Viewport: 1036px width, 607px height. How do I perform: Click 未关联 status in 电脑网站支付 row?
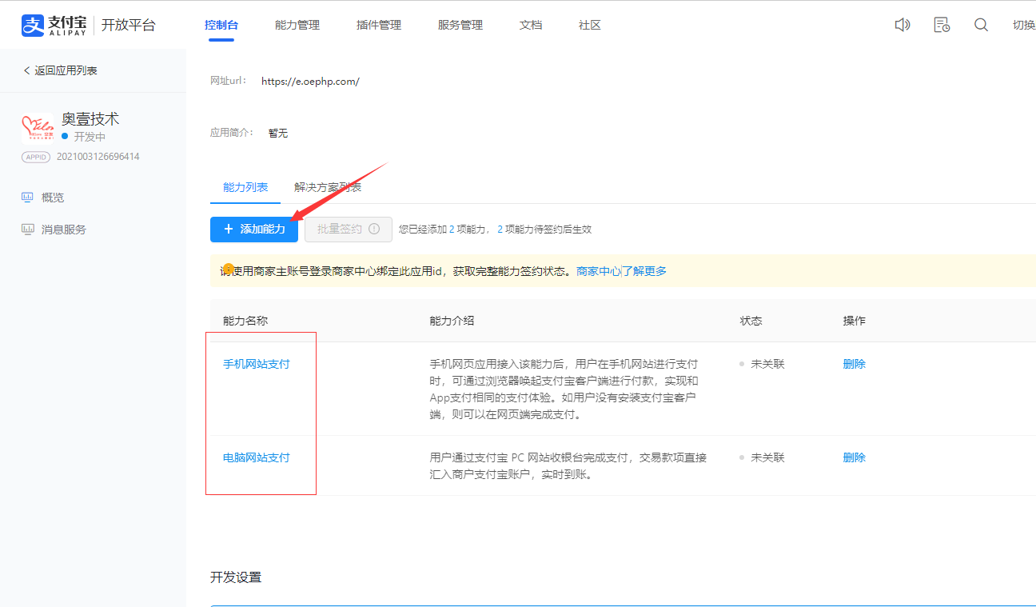click(x=767, y=457)
